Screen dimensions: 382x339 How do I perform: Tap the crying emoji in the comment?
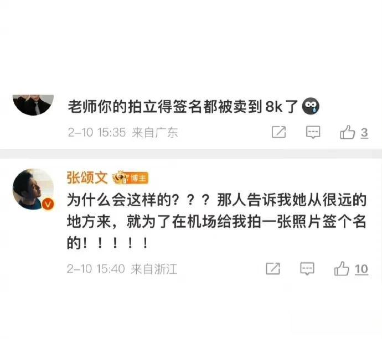click(311, 106)
